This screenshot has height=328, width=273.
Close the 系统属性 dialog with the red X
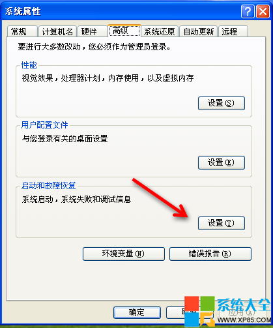coord(263,11)
